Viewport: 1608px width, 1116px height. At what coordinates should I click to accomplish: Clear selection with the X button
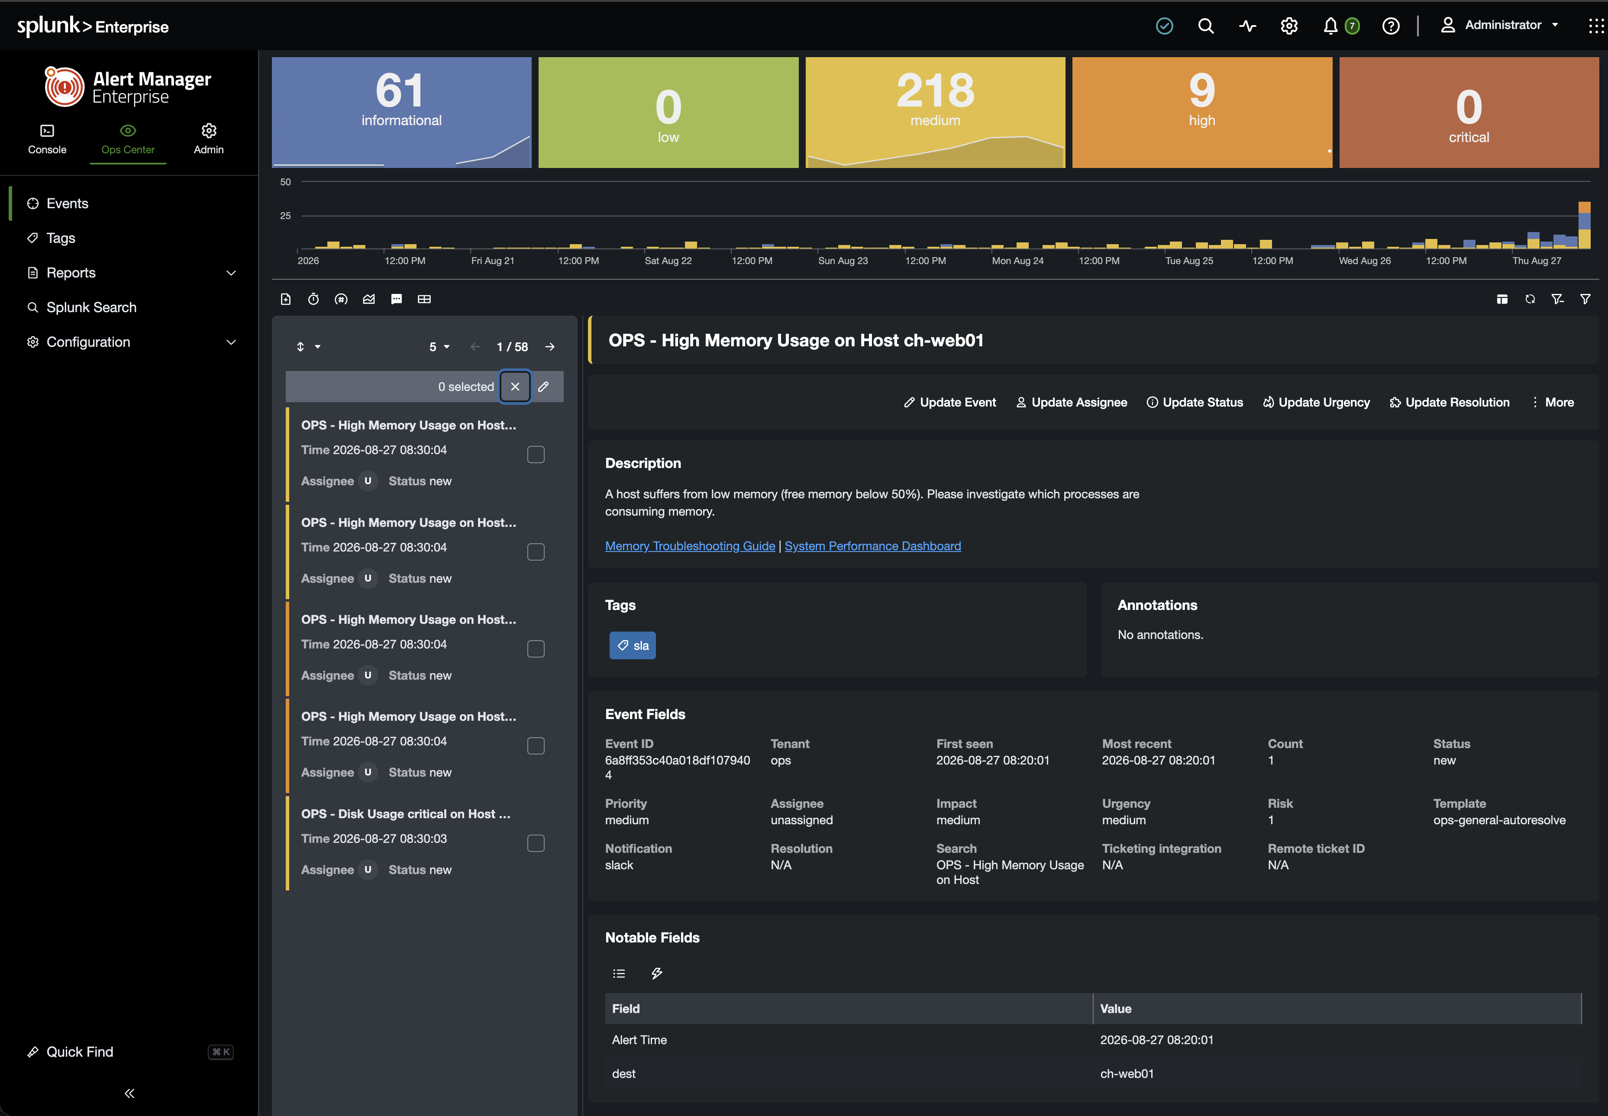point(515,387)
